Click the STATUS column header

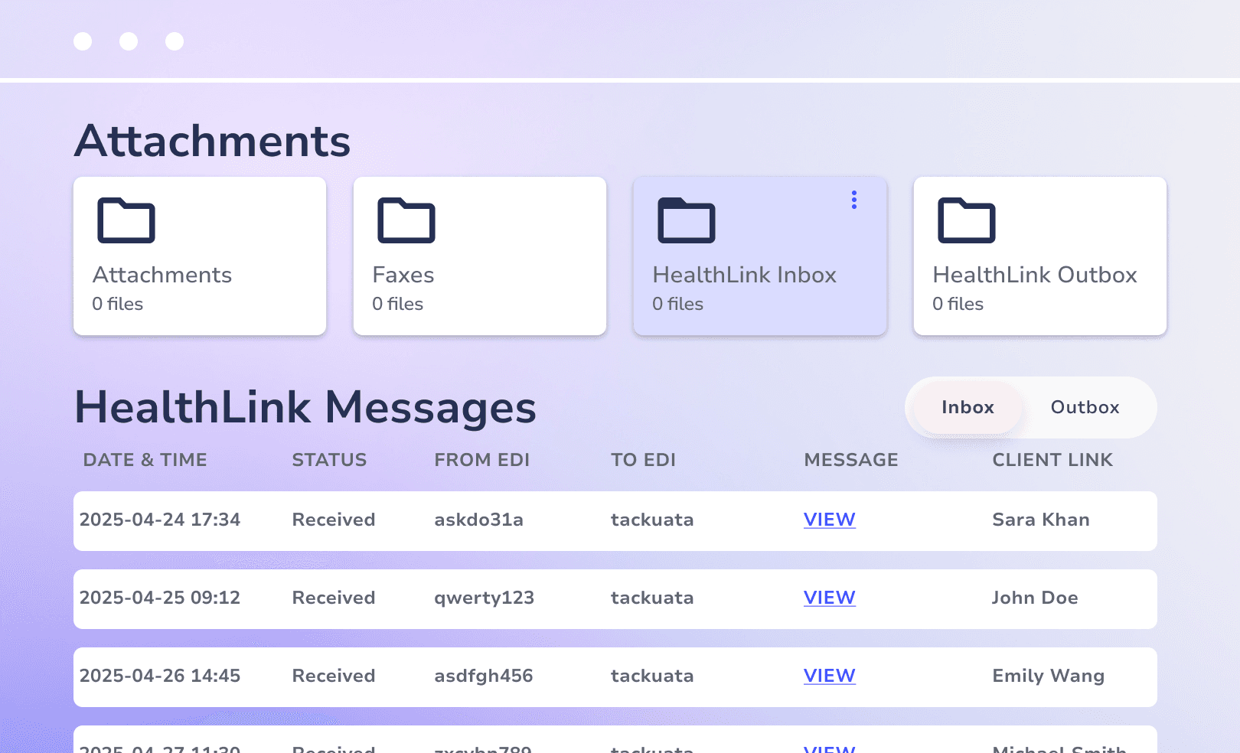pyautogui.click(x=329, y=460)
